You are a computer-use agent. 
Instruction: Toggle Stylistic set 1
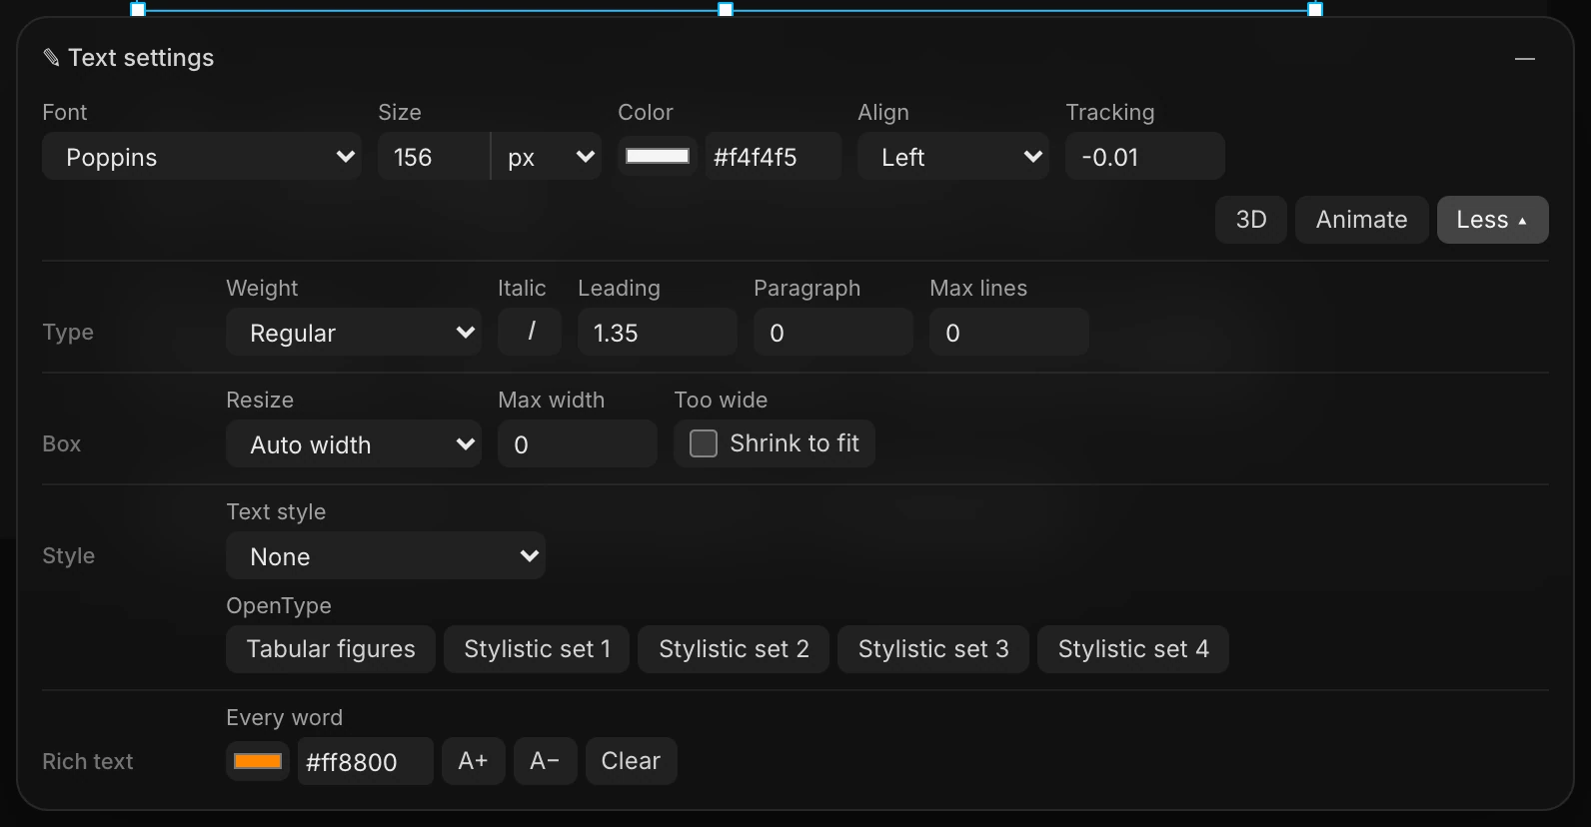[537, 649]
